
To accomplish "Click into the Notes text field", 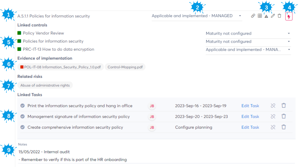I will (148, 156).
